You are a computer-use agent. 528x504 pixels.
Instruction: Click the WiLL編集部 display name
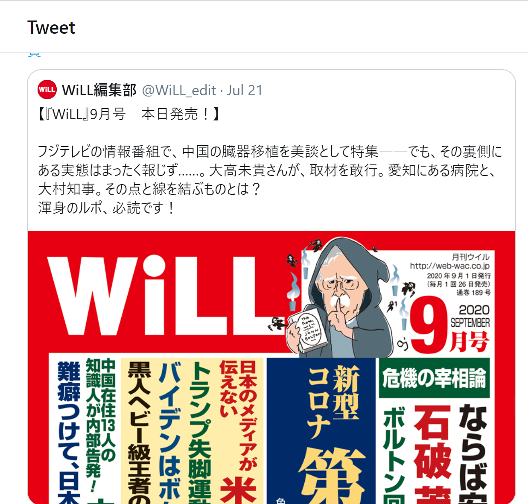[x=99, y=90]
